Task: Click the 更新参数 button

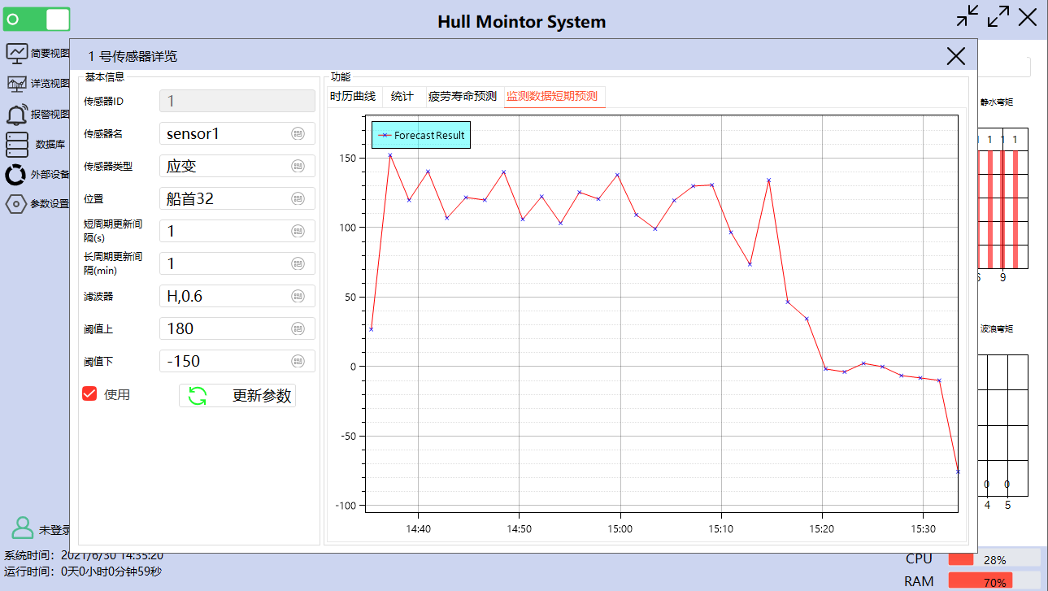Action: tap(237, 396)
